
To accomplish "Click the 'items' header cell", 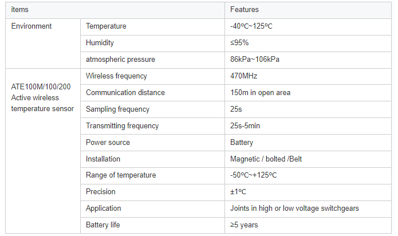I will click(20, 10).
